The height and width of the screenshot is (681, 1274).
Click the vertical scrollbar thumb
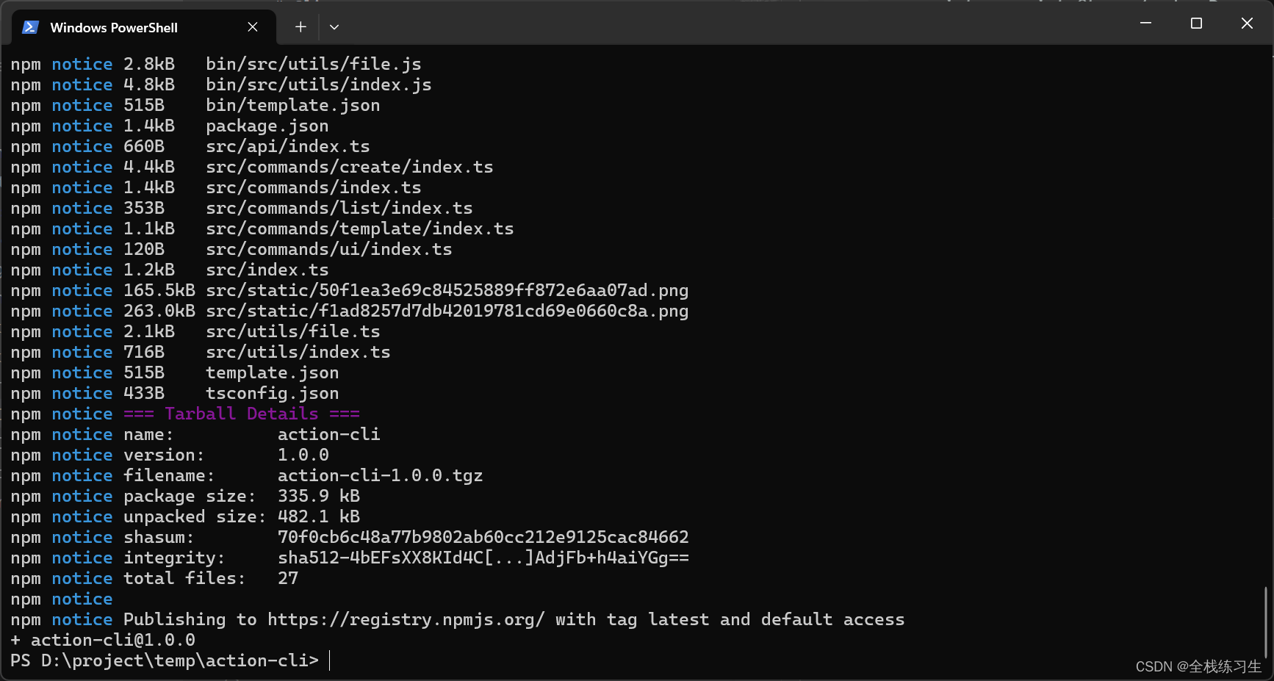[x=1265, y=621]
